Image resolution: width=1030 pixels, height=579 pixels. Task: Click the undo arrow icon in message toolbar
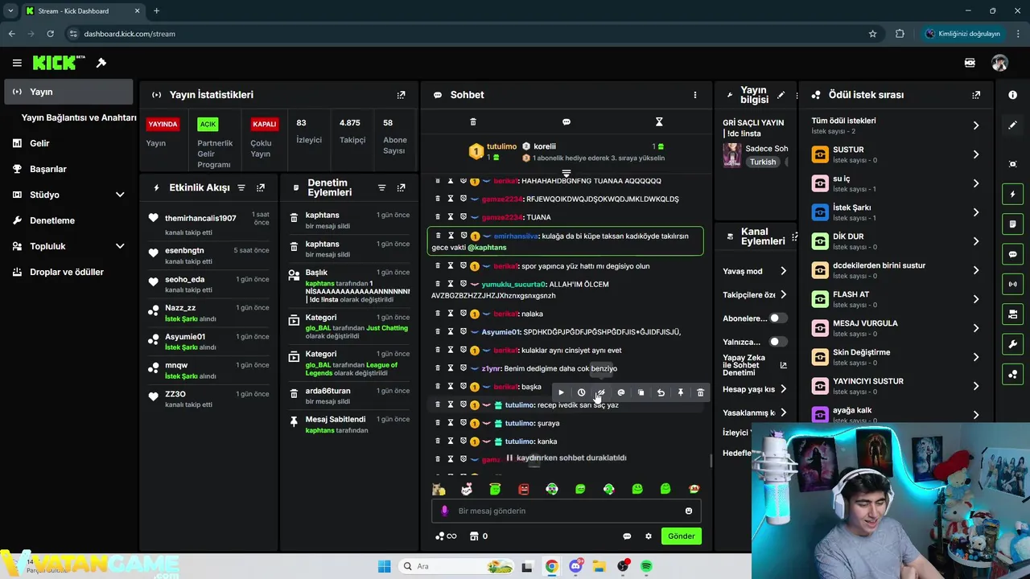[661, 392]
